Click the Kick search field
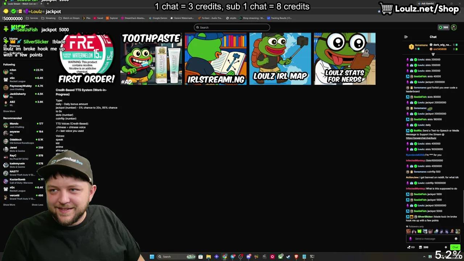Image resolution: width=464 pixels, height=261 pixels. tap(232, 27)
